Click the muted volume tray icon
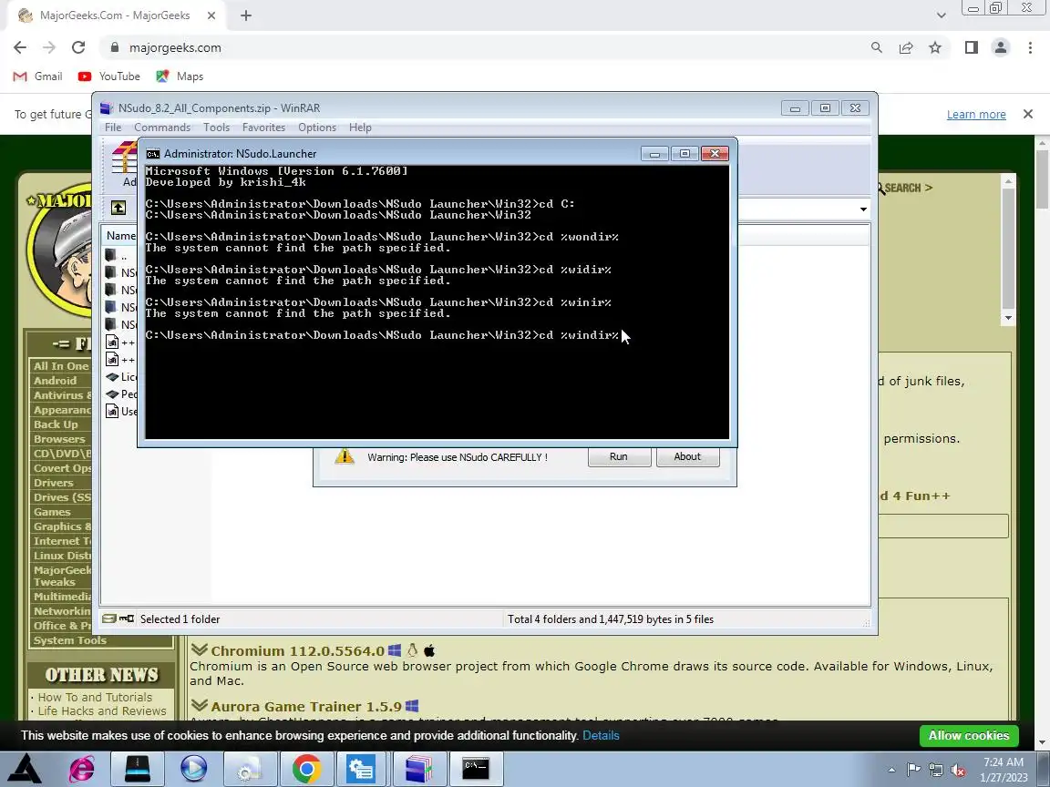1050x787 pixels. point(958,770)
